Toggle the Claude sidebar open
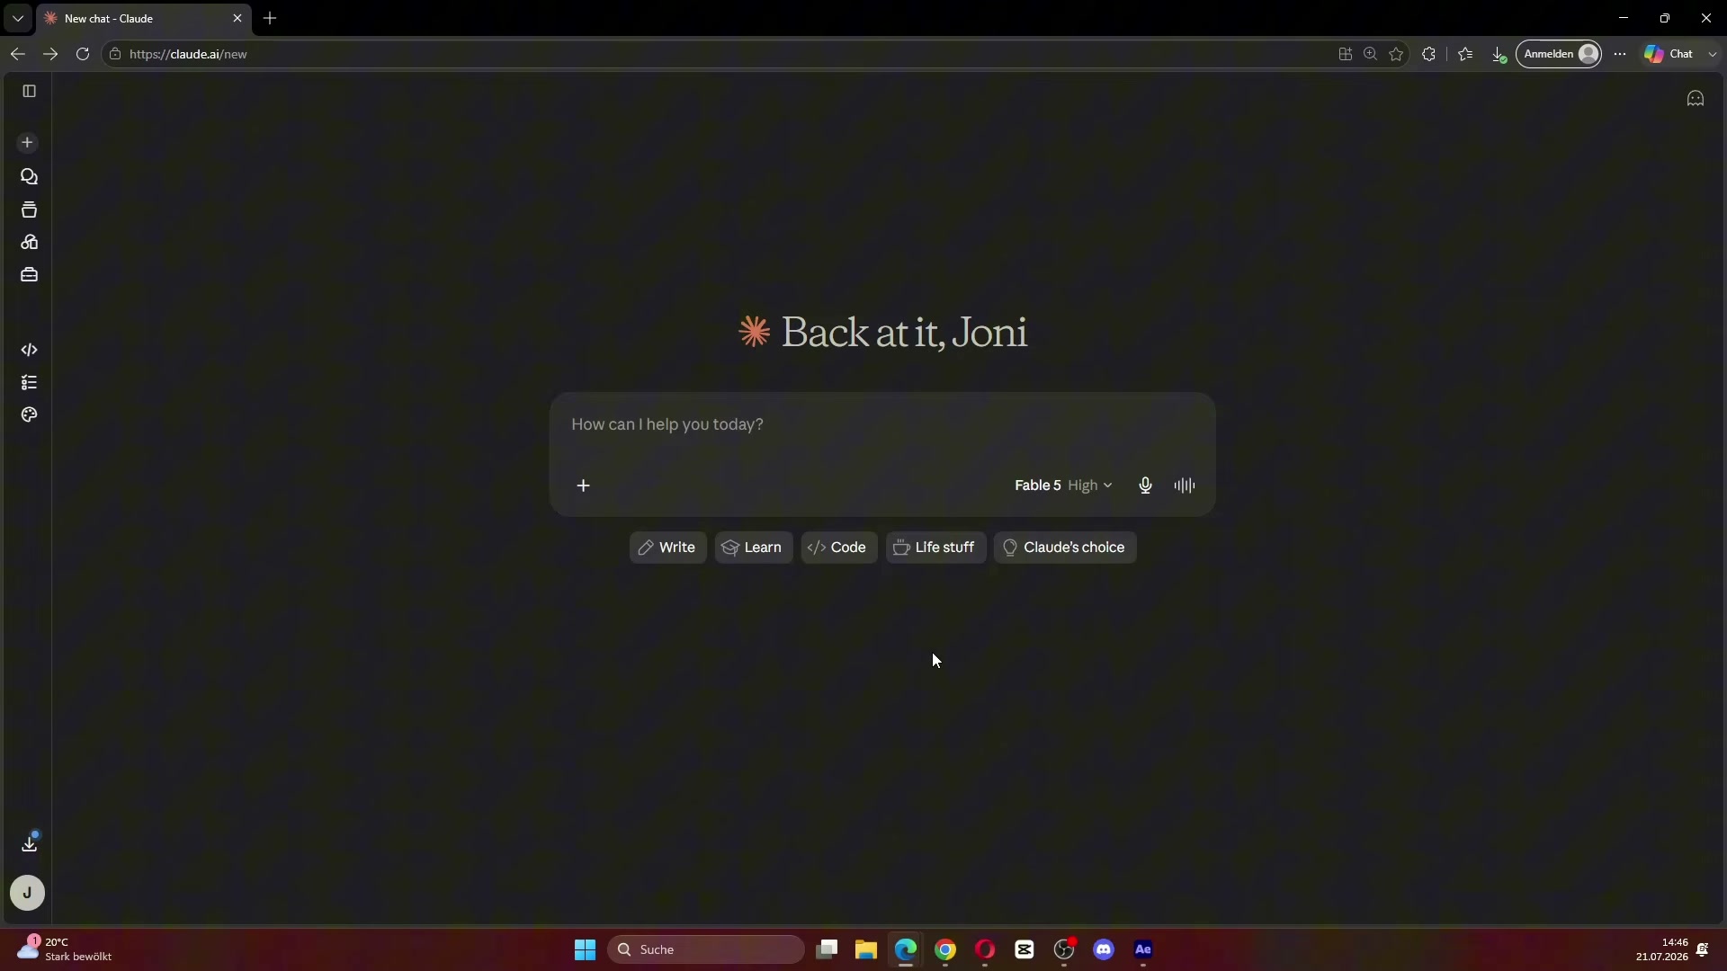 [x=29, y=91]
